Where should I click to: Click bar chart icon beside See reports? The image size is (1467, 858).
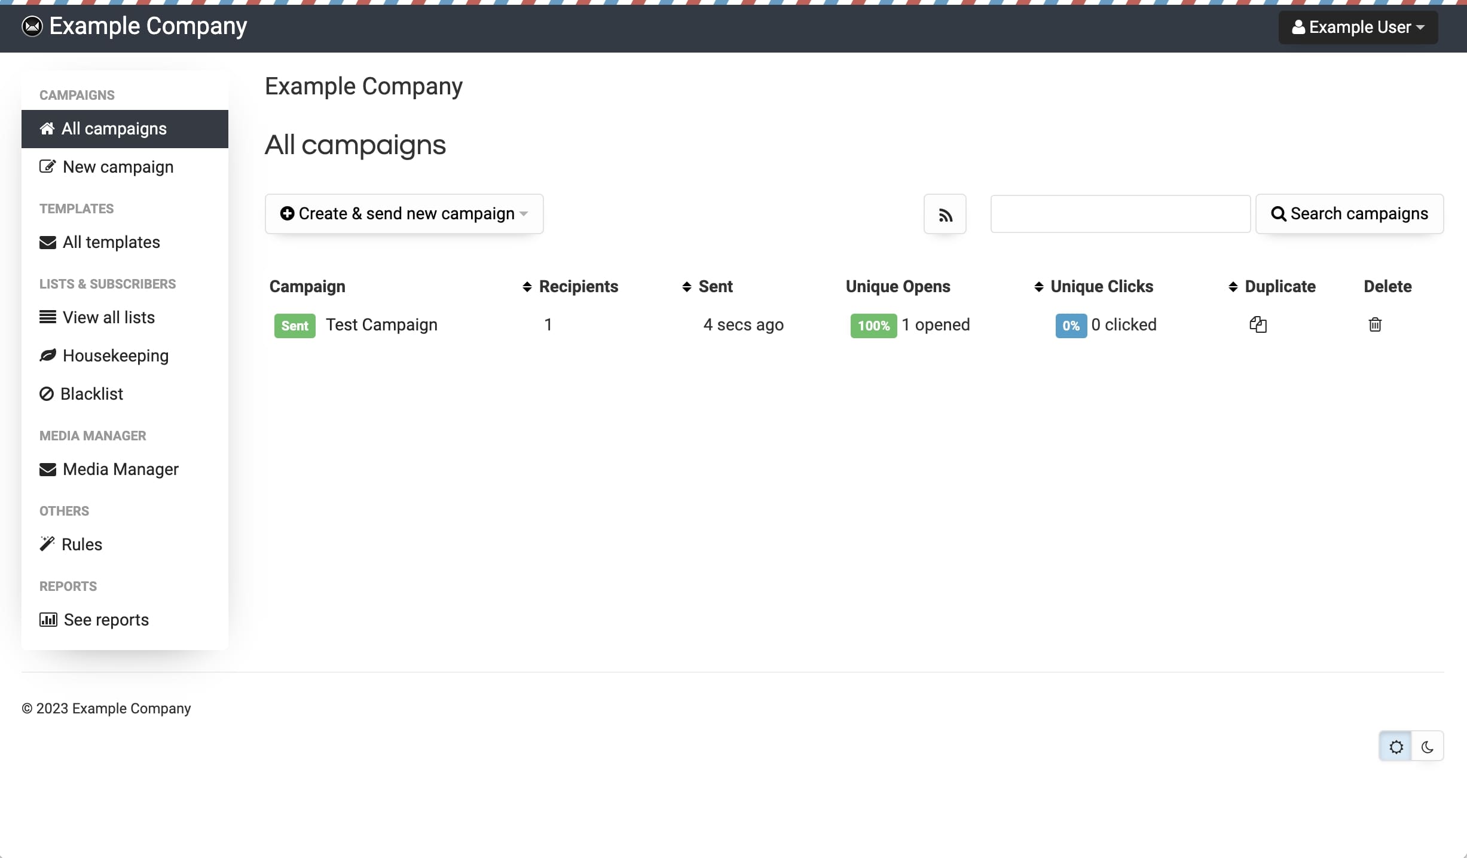48,620
